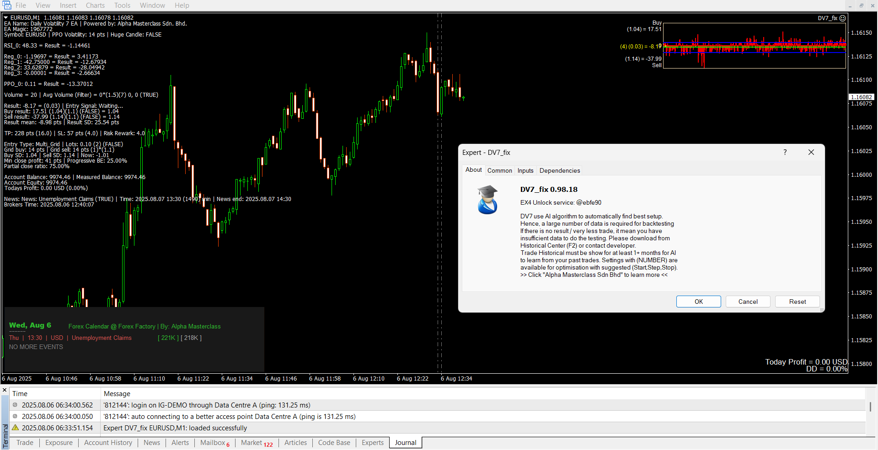The height and width of the screenshot is (450, 878).
Task: Click Cancel in the Expert dialog
Action: click(748, 302)
